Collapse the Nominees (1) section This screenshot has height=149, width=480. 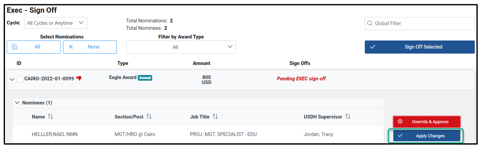(17, 103)
